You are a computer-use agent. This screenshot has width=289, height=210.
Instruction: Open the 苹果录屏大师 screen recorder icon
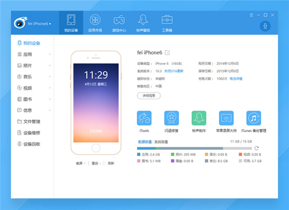[x=226, y=118]
